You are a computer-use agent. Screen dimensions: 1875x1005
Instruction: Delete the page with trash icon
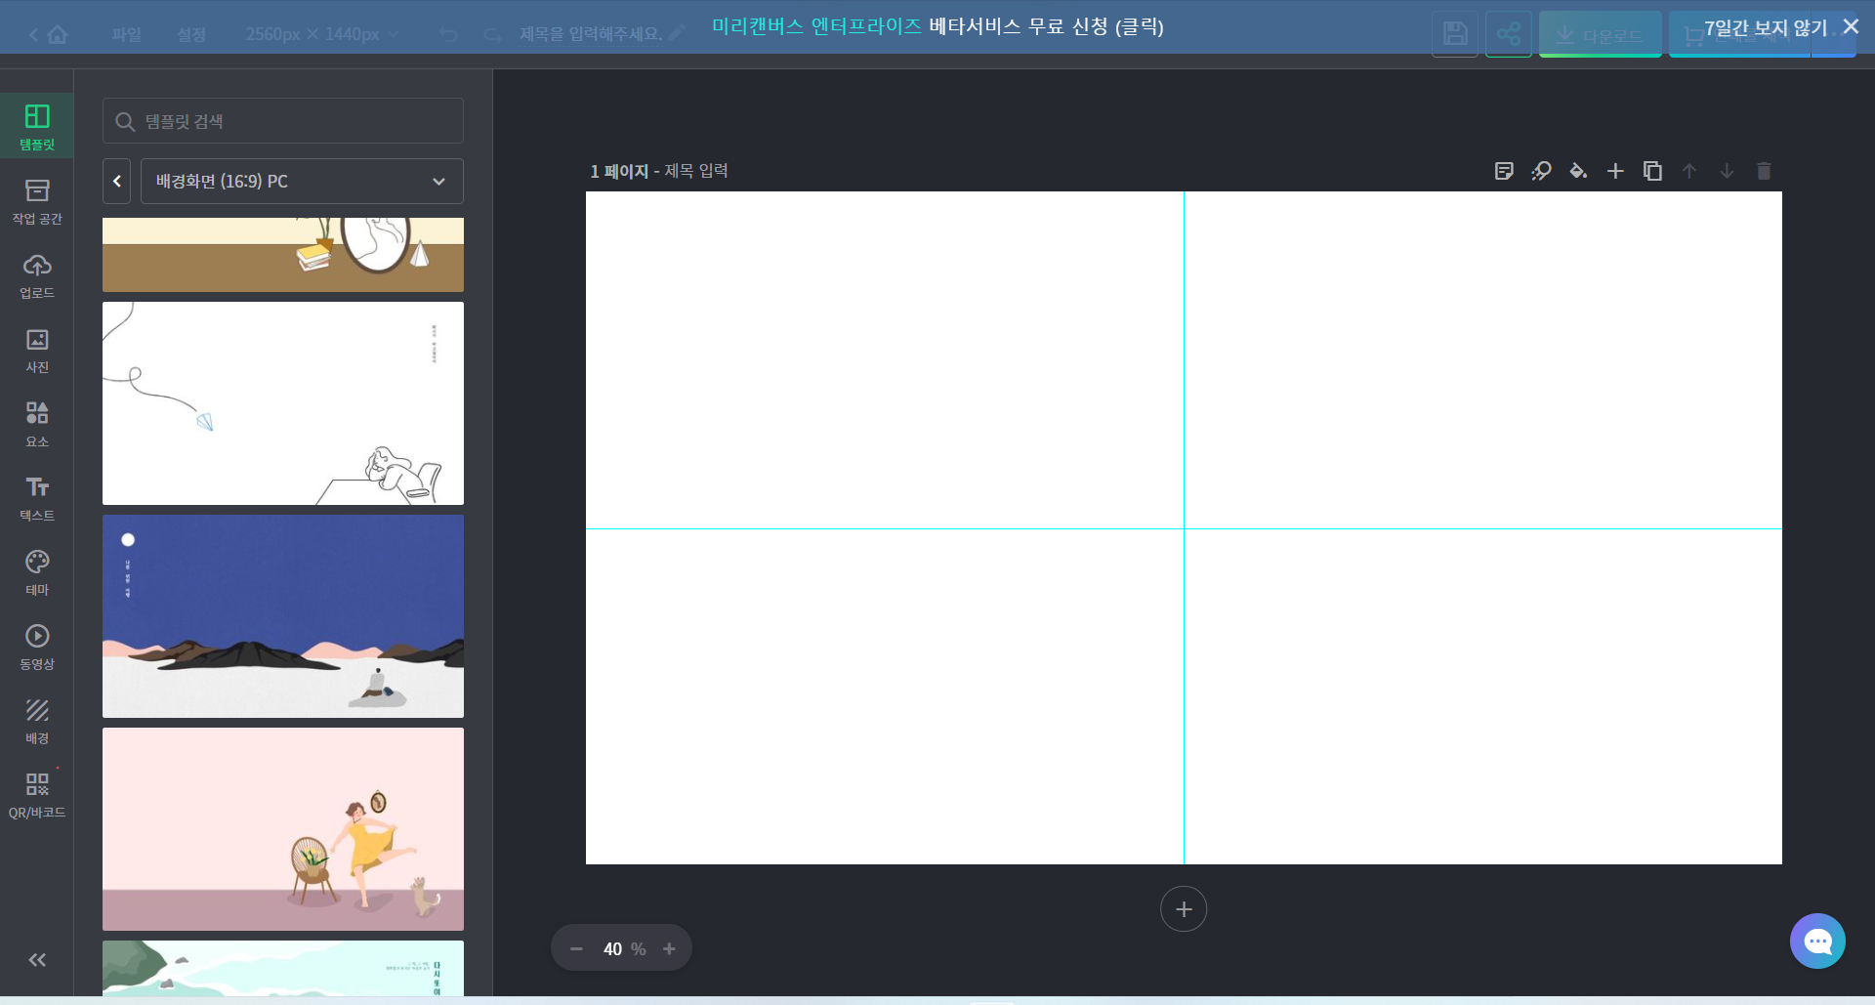(1764, 171)
